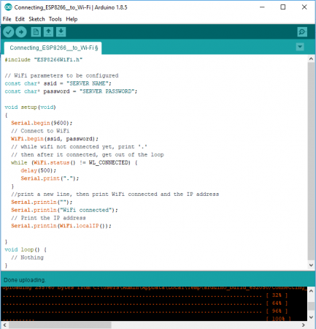Minimize the Arduino window
The width and height of the screenshot is (316, 329).
[262, 7]
